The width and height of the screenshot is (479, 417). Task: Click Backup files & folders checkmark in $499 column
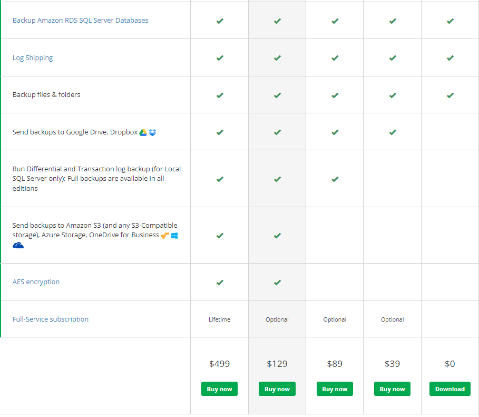[x=220, y=95]
